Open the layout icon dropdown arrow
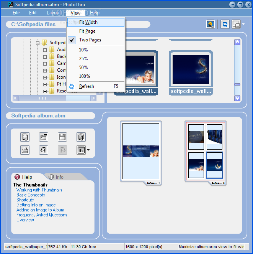The height and width of the screenshot is (254, 253). tap(88, 150)
